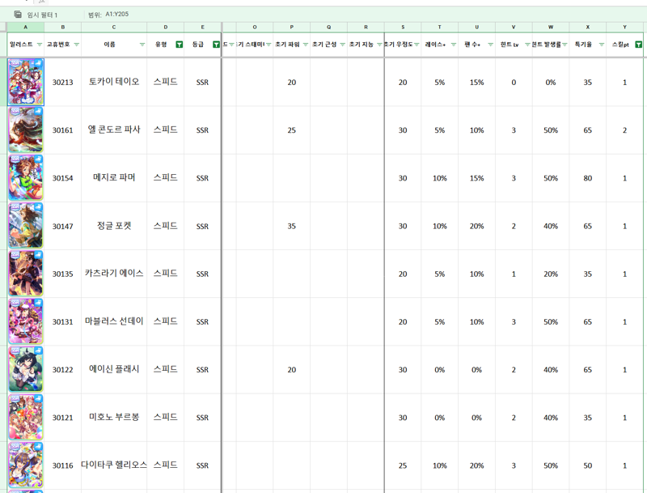Click ID cell 30135
The width and height of the screenshot is (647, 493).
63,274
